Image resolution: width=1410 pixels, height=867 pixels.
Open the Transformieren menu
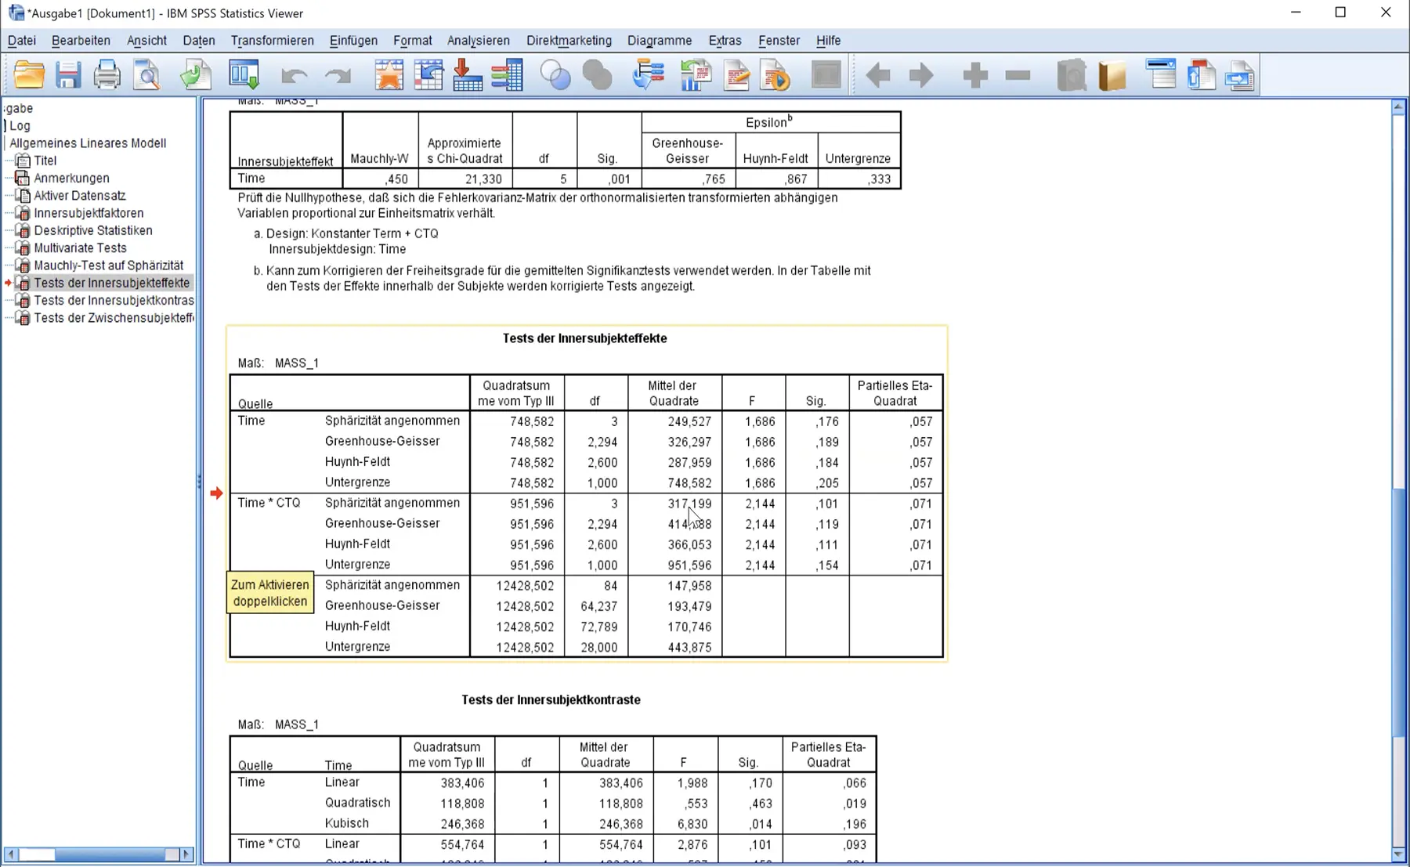coord(272,41)
